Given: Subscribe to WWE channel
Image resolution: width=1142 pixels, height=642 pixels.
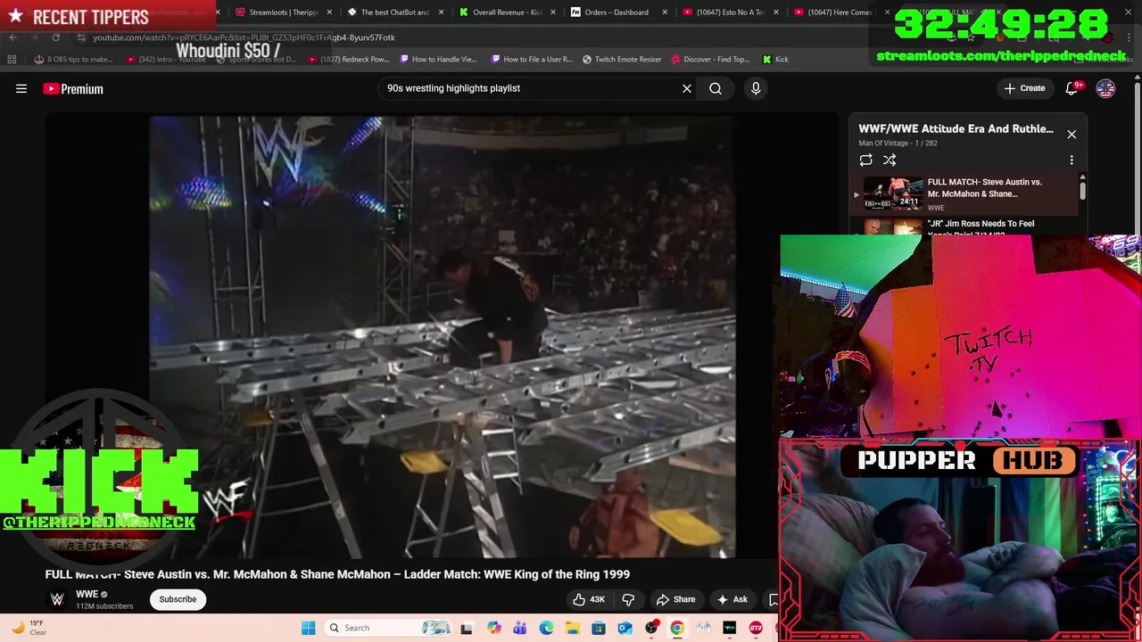Looking at the screenshot, I should point(178,599).
